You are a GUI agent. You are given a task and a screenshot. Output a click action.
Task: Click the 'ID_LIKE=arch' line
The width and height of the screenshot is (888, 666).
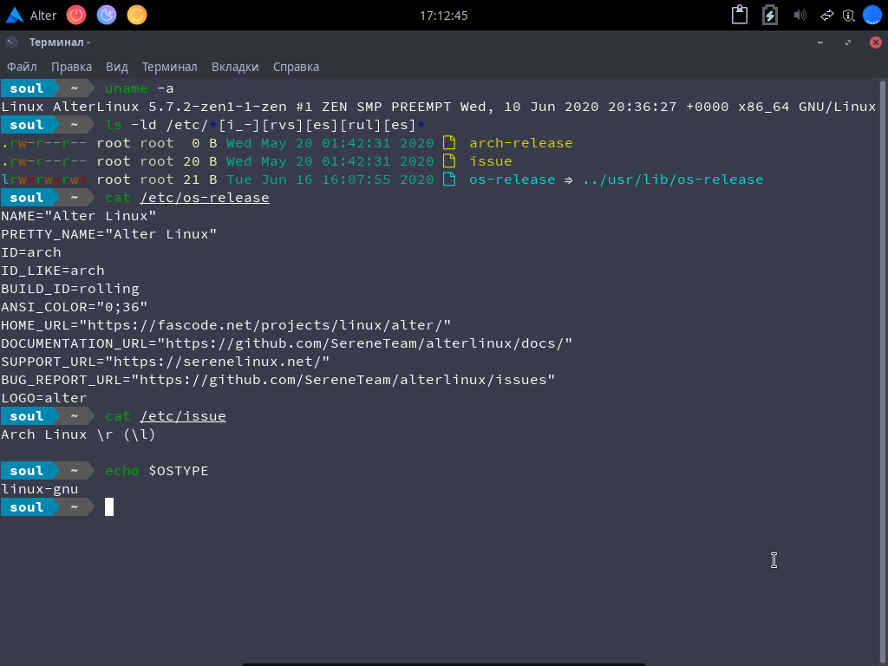53,271
